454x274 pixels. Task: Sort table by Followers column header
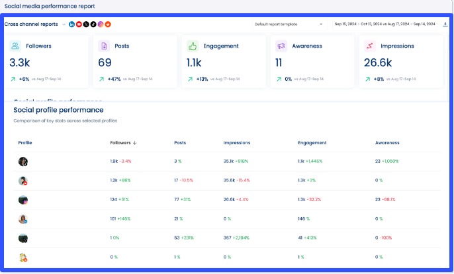pos(123,142)
